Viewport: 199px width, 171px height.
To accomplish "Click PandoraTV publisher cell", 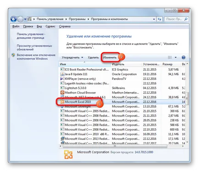I will pos(119,79).
